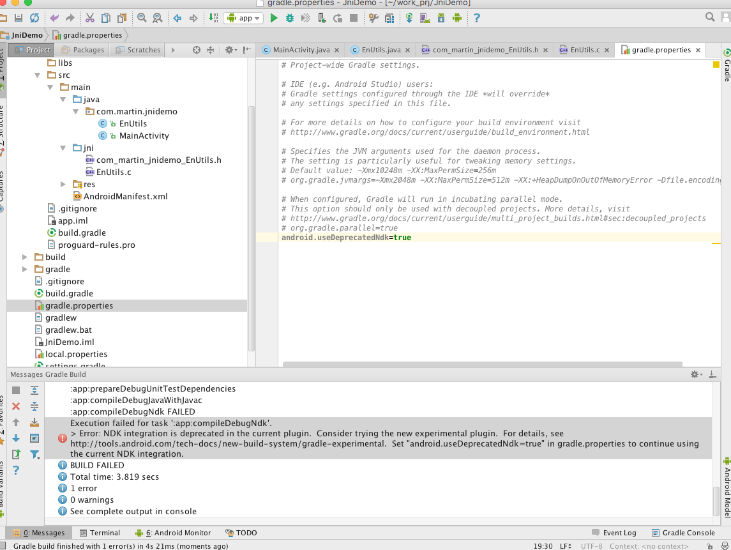Collapse the jni folder in project tree

click(x=63, y=148)
